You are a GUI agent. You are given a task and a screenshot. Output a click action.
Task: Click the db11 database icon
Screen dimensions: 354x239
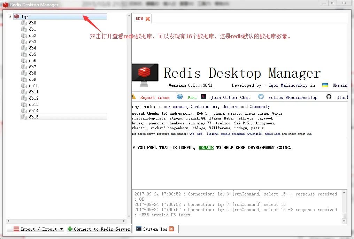pyautogui.click(x=24, y=92)
